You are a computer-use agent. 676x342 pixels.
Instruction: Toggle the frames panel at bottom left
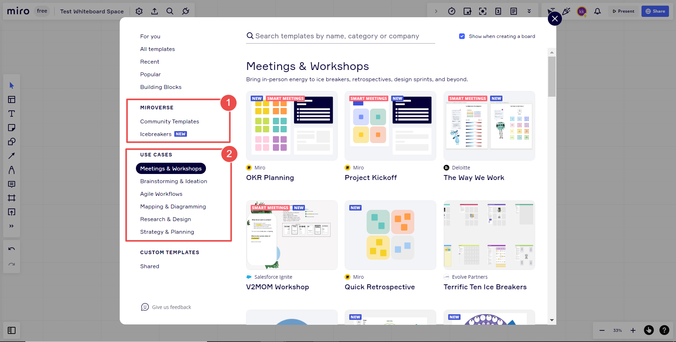tap(12, 330)
